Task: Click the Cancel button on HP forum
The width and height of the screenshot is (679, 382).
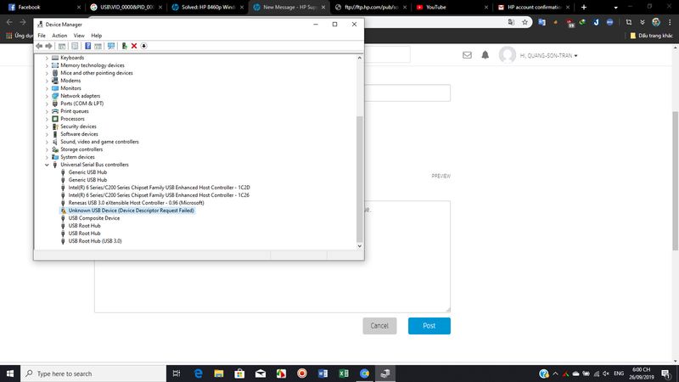Action: [379, 326]
